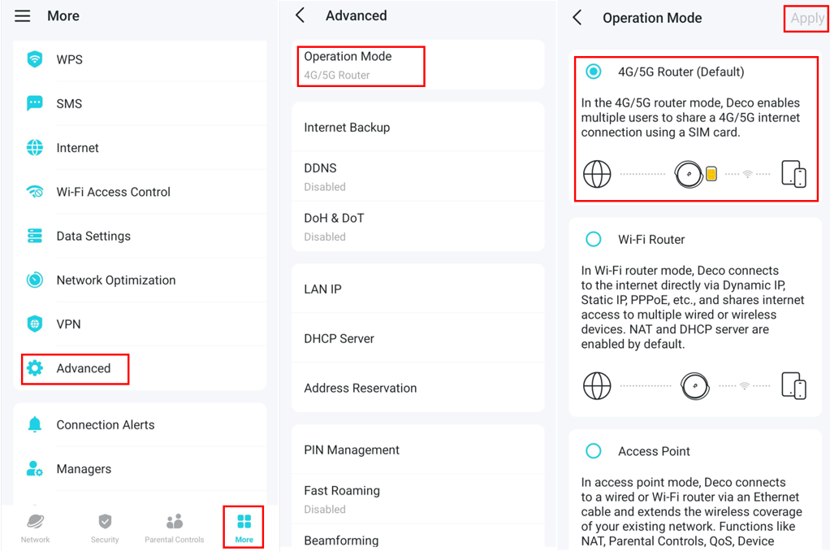Tap the Connection Alerts bell icon
The height and width of the screenshot is (556, 830).
[x=35, y=424]
